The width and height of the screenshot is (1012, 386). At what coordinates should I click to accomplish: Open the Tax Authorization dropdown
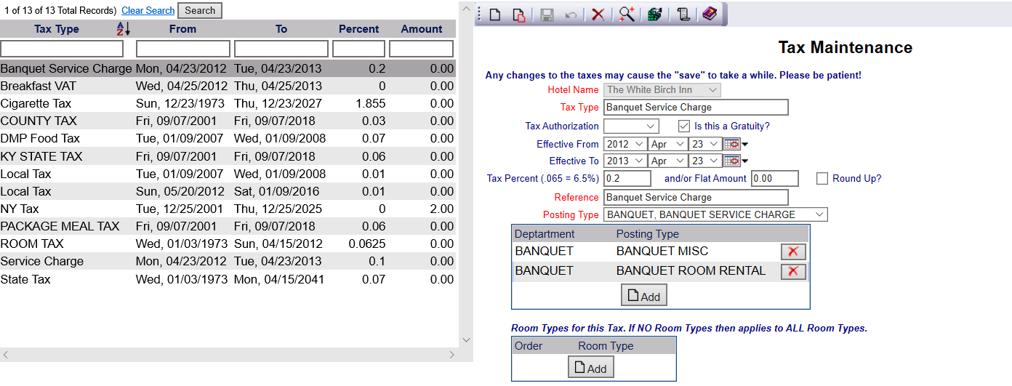click(630, 126)
